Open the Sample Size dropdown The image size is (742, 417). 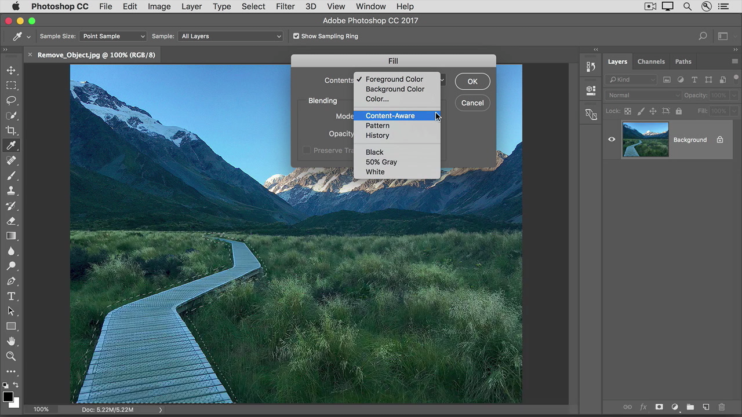coord(113,36)
